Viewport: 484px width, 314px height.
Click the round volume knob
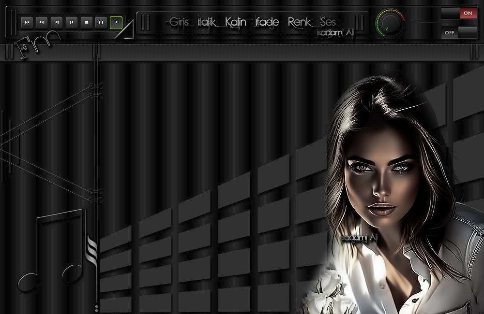point(390,23)
